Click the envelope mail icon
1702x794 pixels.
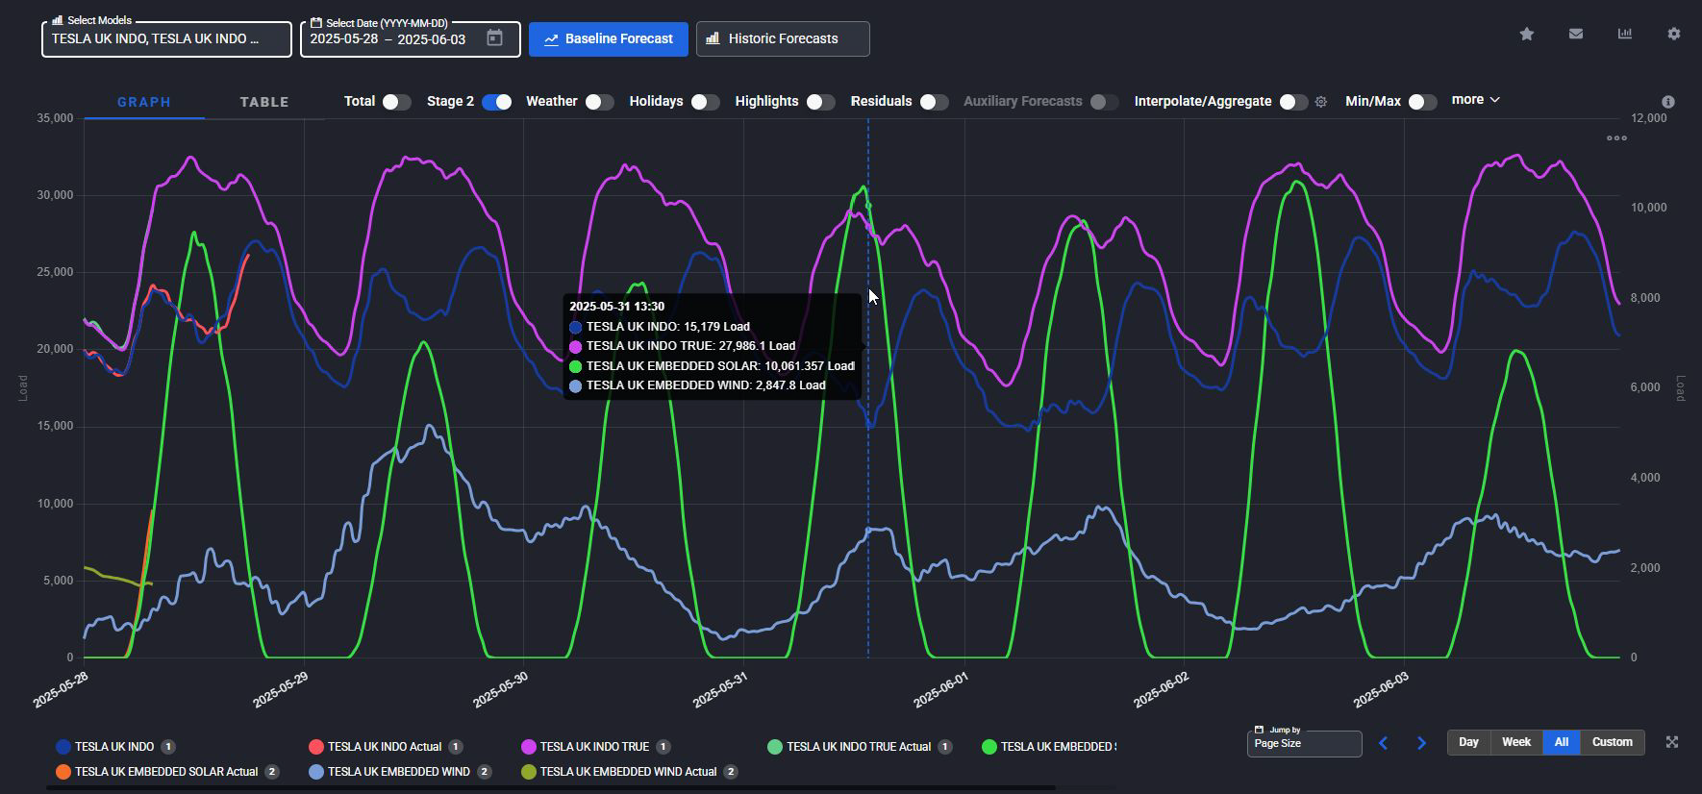[x=1575, y=34]
